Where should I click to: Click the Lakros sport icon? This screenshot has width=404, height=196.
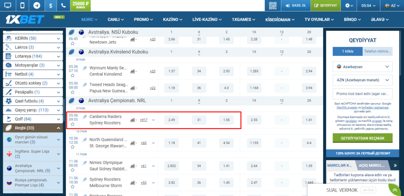pos(9,47)
